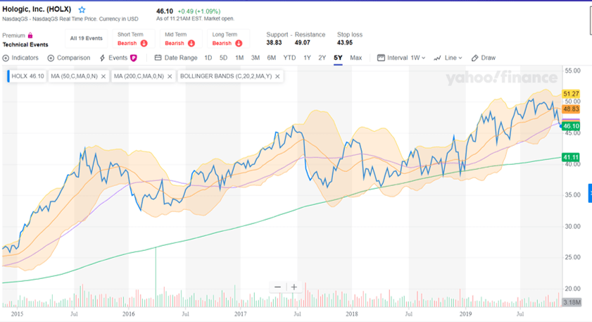The width and height of the screenshot is (592, 322).
Task: Click the MA (50,C,MA,0,N) legend label
Action: coord(75,76)
